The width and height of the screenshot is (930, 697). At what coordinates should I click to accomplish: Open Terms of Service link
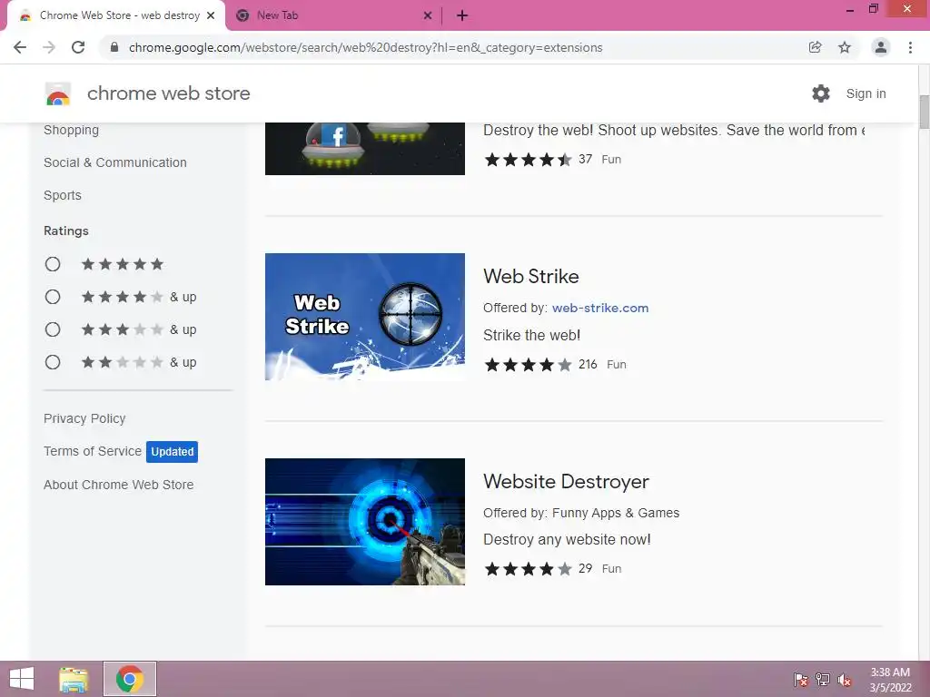point(93,451)
